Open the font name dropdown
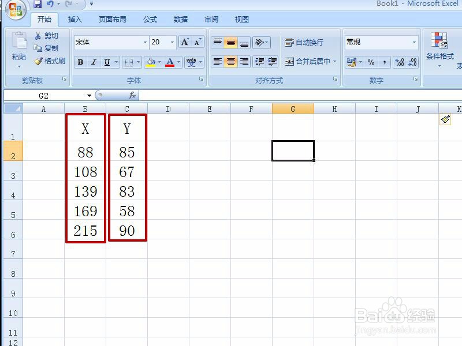The image size is (462, 346). 146,41
